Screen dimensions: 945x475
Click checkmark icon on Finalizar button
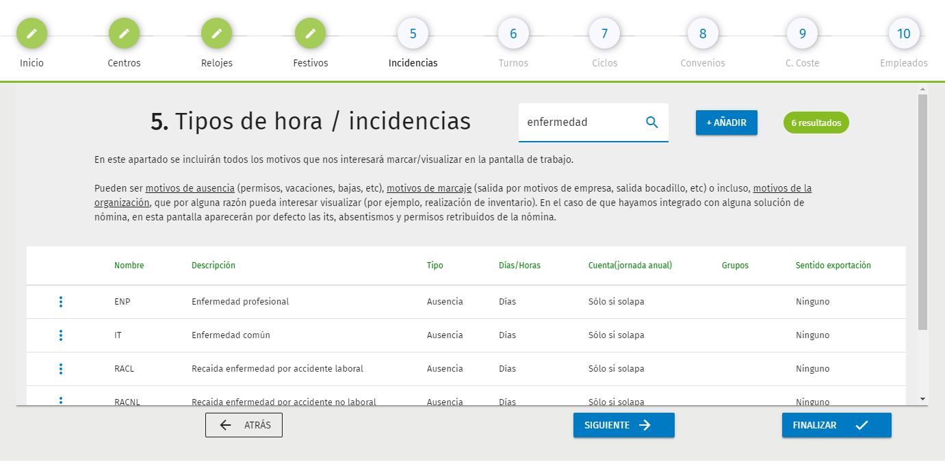862,425
